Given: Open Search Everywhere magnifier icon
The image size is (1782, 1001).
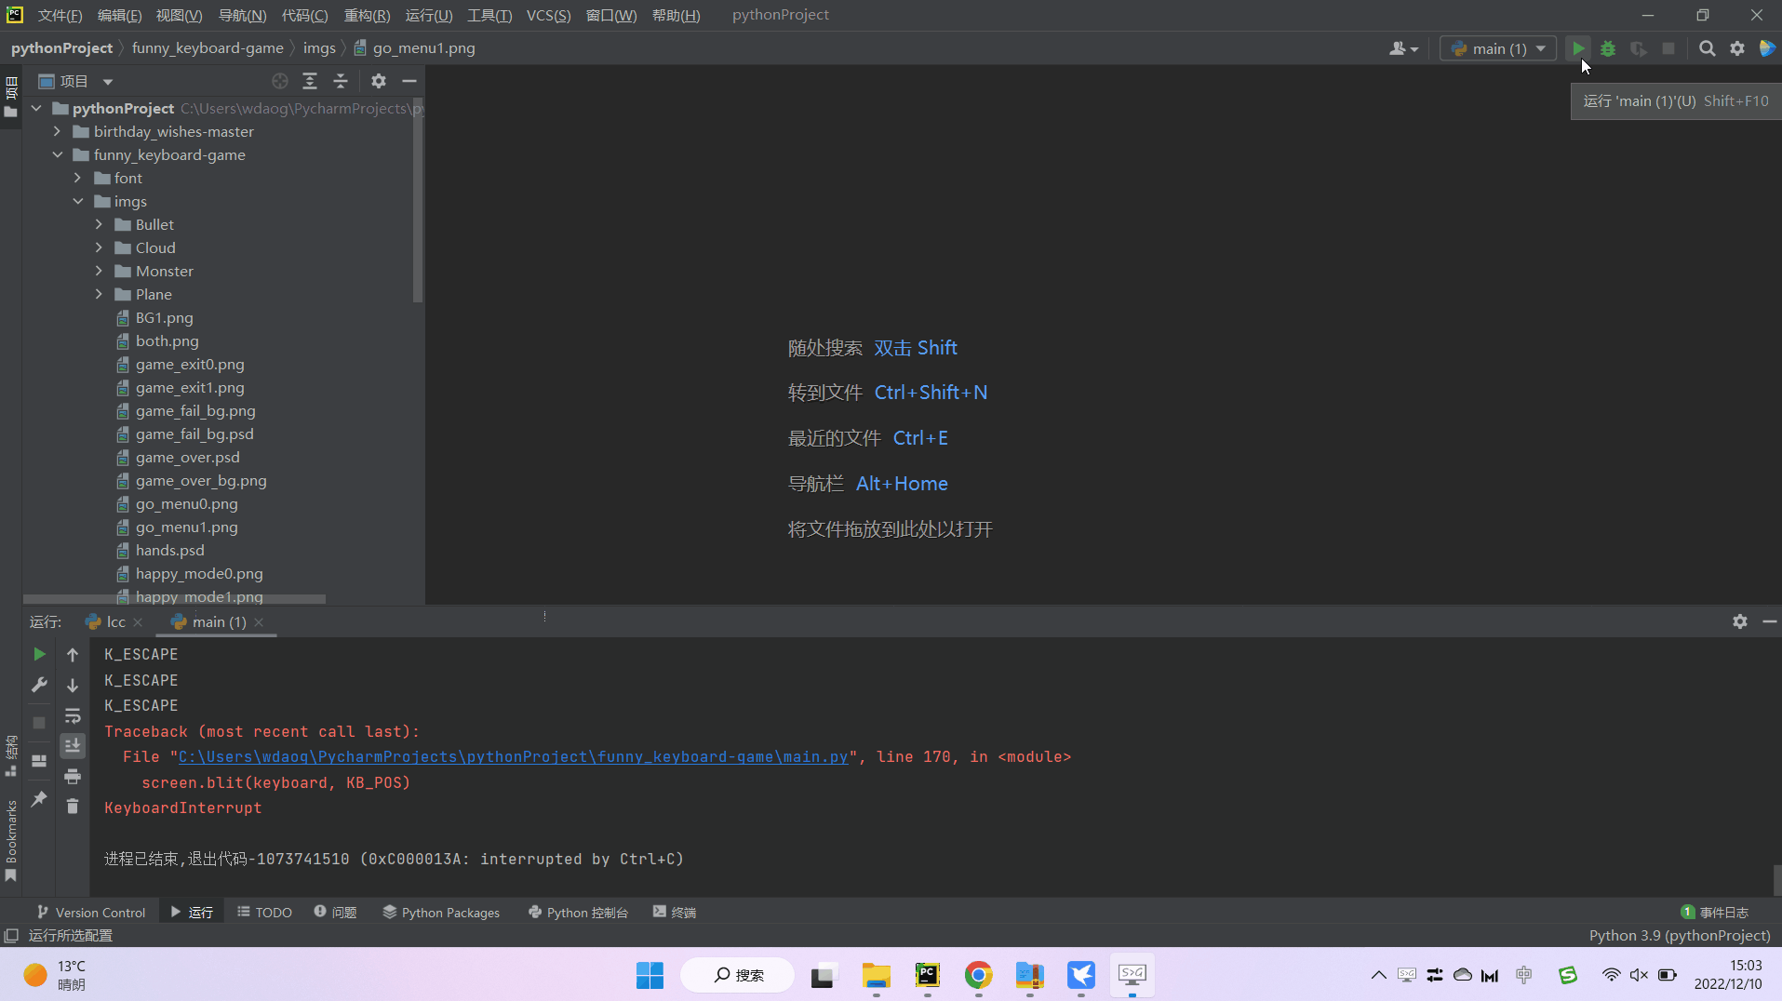Looking at the screenshot, I should pos(1707,48).
